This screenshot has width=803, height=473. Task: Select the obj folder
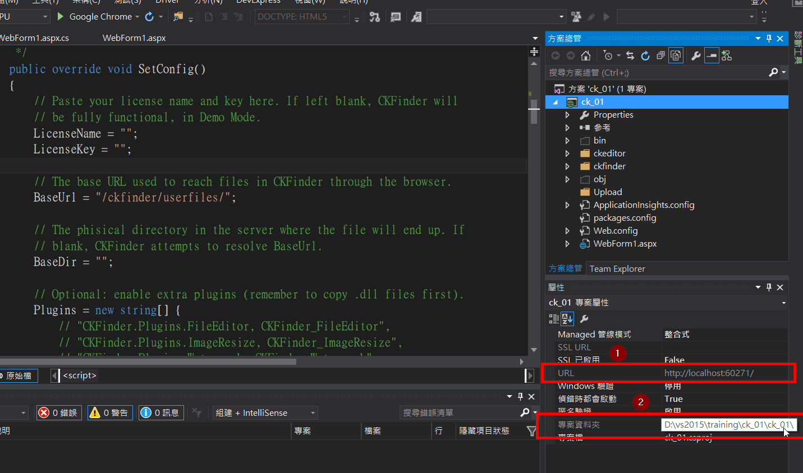tap(599, 179)
